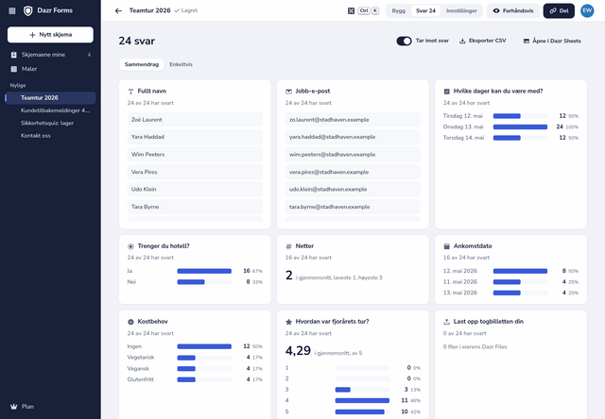Open Skjemaene mine in sidebar

(x=50, y=55)
